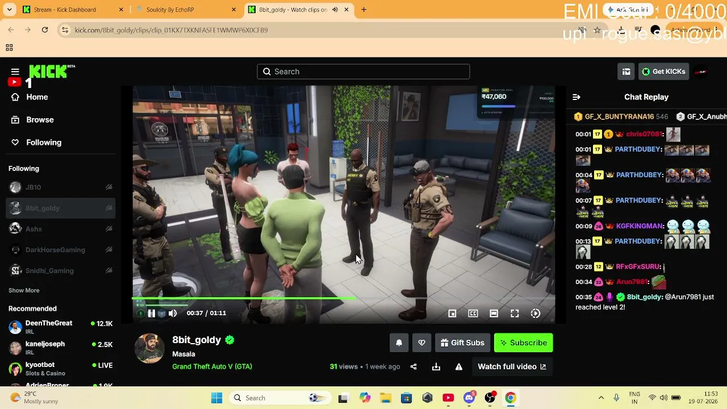Show hidden system tray icons

coord(601,398)
